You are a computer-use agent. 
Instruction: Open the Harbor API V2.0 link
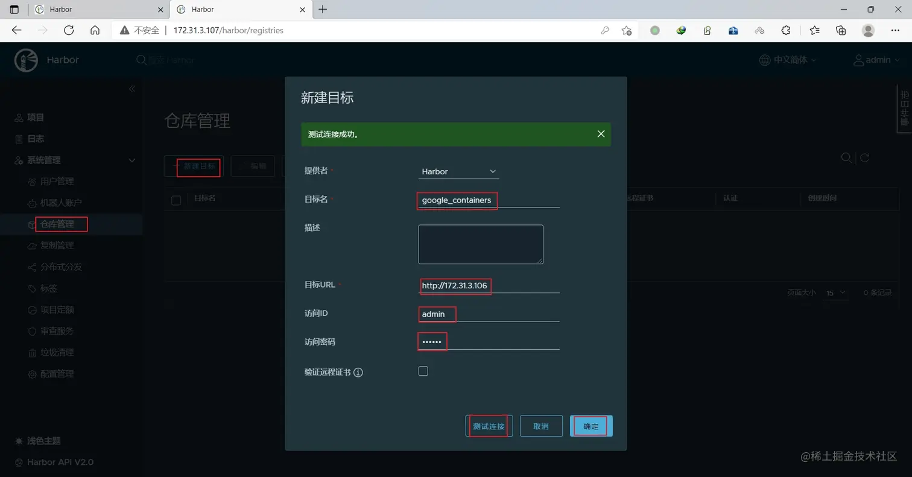[x=60, y=462]
